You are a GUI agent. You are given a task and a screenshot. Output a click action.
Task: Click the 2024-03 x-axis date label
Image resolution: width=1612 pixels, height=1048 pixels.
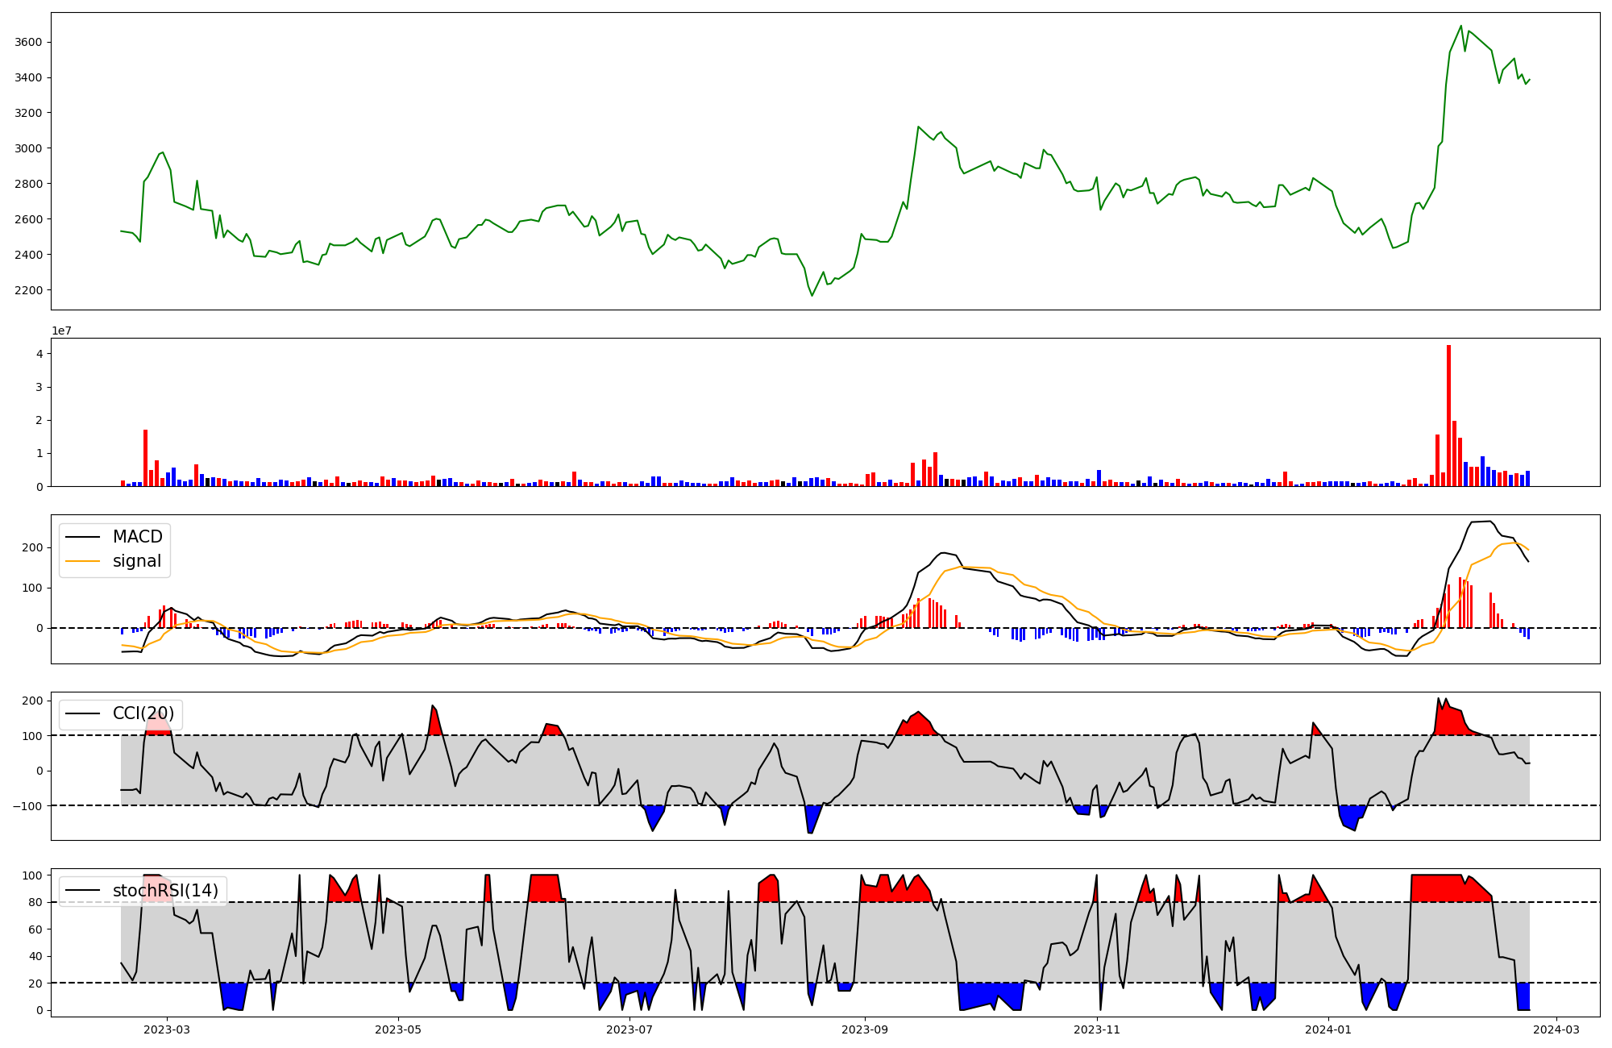pos(1556,1029)
